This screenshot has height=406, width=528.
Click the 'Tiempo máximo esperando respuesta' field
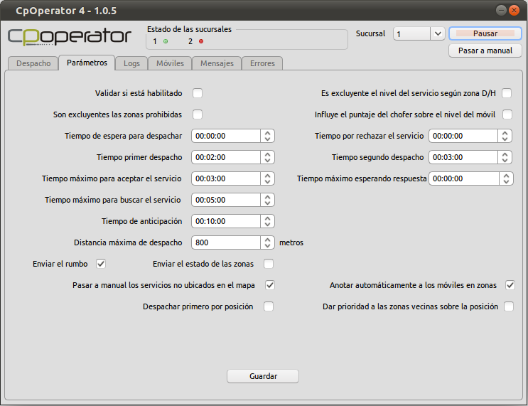tap(463, 178)
